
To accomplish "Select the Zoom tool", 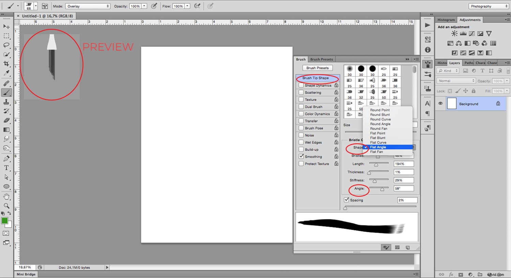I will click(x=6, y=206).
